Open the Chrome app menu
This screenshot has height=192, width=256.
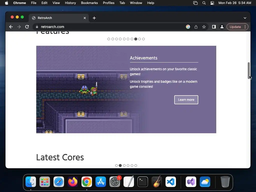pos(19,3)
